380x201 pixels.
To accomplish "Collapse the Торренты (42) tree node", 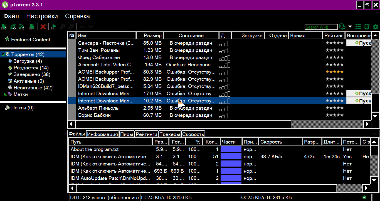I will pyautogui.click(x=3, y=54).
